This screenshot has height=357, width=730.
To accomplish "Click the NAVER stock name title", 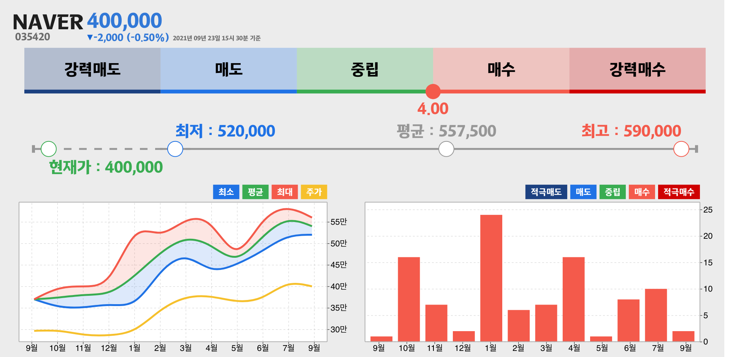I will (48, 22).
